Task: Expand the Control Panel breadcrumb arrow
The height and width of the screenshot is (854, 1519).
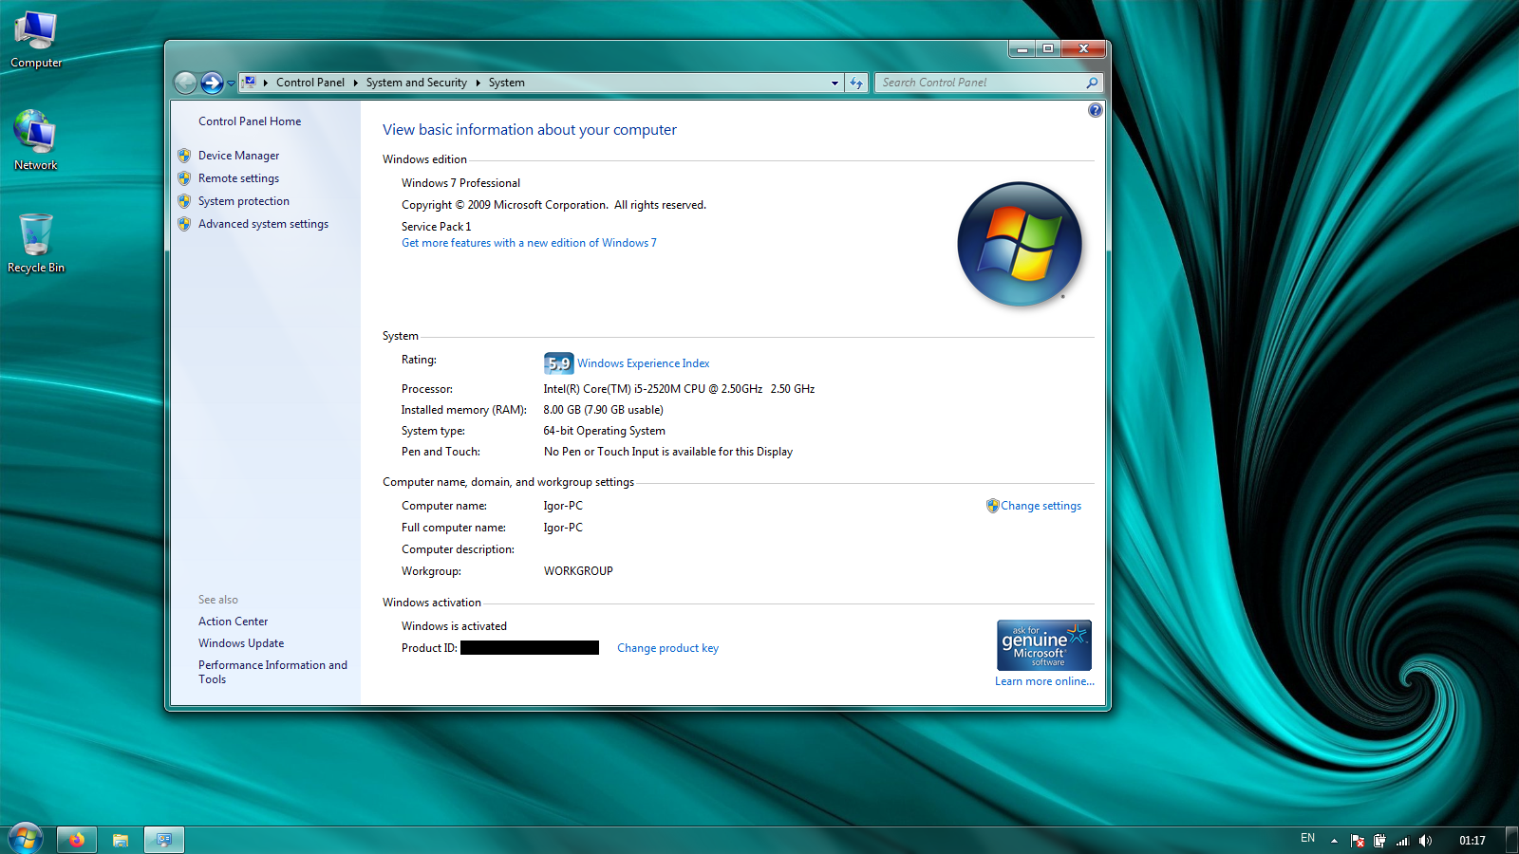Action: [x=355, y=84]
